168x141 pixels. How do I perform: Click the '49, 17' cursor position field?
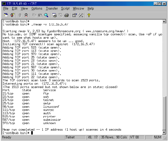pos(93,137)
